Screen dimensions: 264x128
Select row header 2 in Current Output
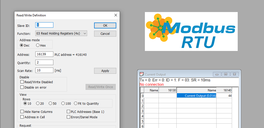click(x=142, y=106)
